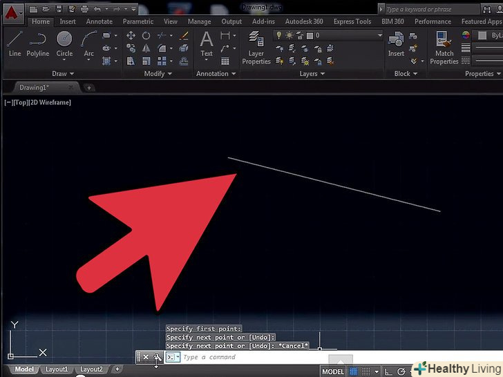Click the Move tool in Modify panel
Screen dimensions: 503x377
point(131,36)
